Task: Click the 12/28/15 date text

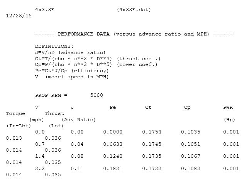Action: point(19,16)
